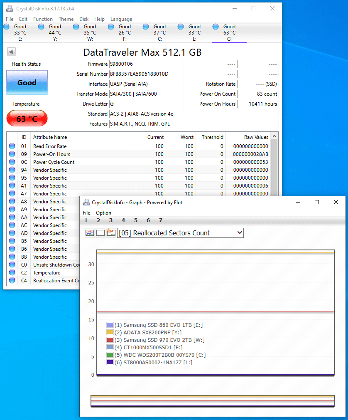This screenshot has width=348, height=420.
Task: Toggle disk number 6 in the graph bar
Action: (x=148, y=220)
